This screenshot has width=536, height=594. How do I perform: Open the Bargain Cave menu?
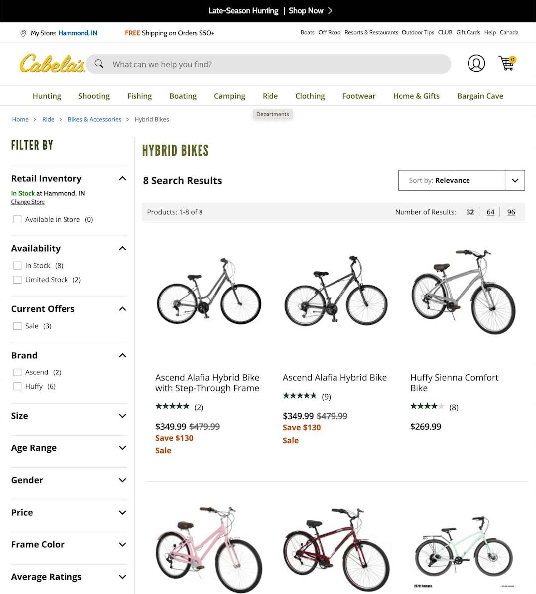(480, 96)
